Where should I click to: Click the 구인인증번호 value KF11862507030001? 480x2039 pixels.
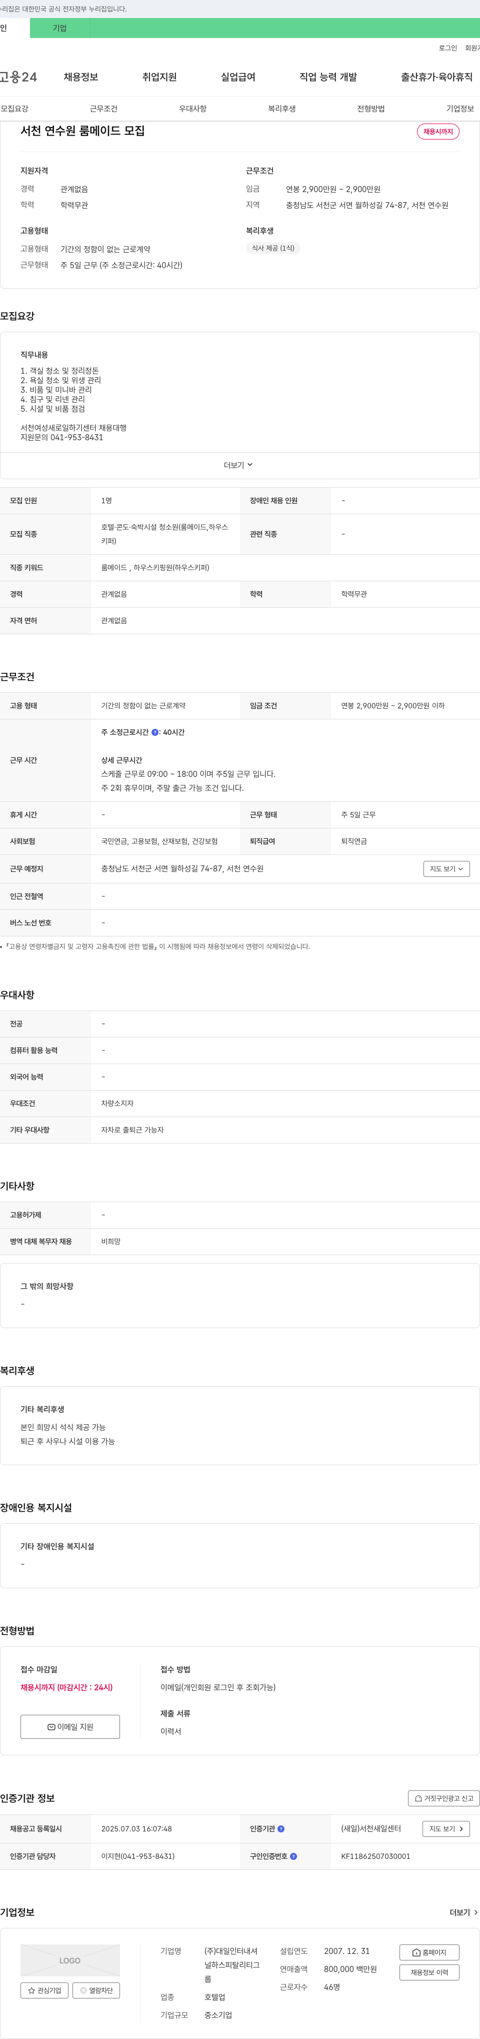(375, 1856)
